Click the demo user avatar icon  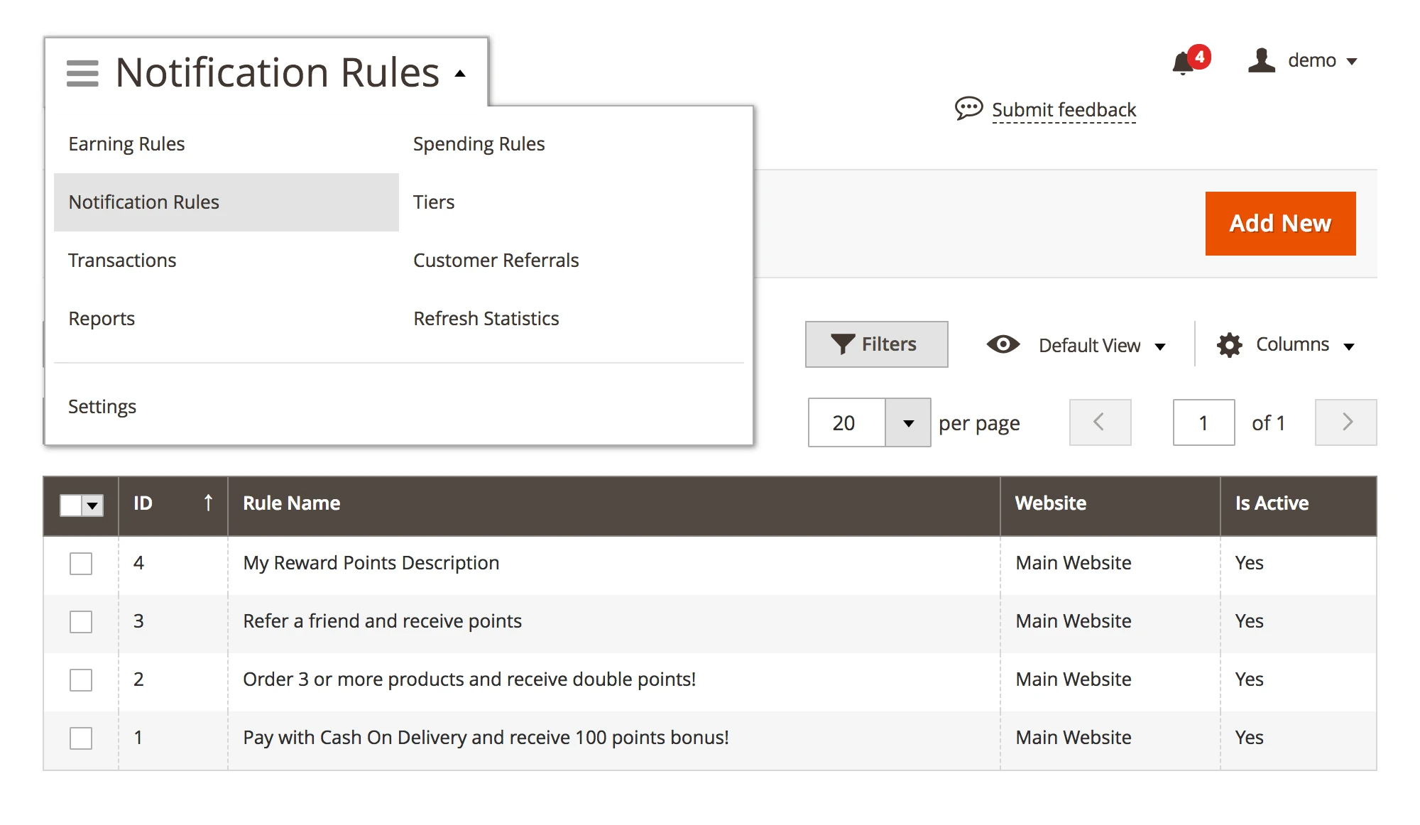click(x=1262, y=60)
